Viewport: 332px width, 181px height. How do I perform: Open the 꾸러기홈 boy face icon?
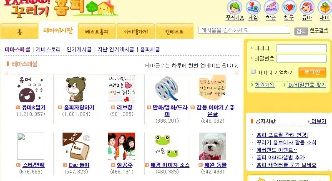234,8
